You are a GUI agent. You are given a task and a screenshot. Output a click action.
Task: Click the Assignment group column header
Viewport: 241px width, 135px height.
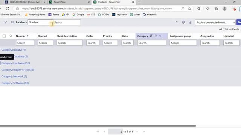coord(180,36)
